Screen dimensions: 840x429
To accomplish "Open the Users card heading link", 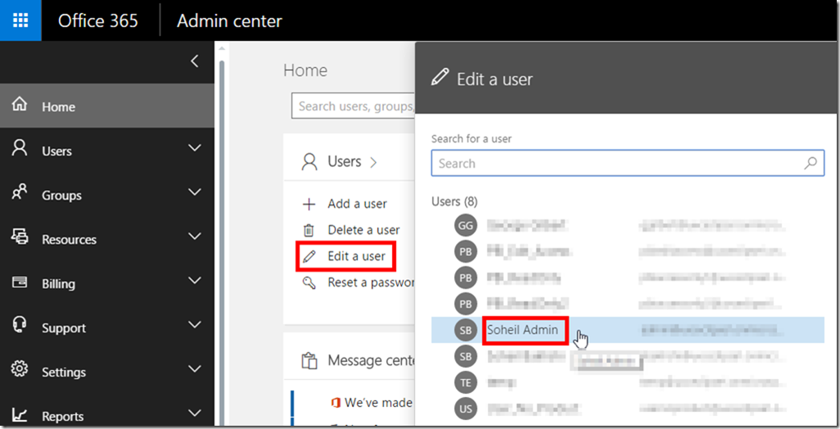I will click(x=345, y=161).
